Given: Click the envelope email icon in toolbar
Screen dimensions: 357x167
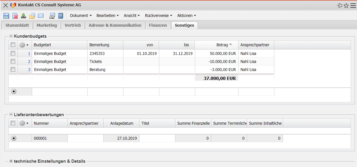Looking at the screenshot, I should [x=41, y=16].
